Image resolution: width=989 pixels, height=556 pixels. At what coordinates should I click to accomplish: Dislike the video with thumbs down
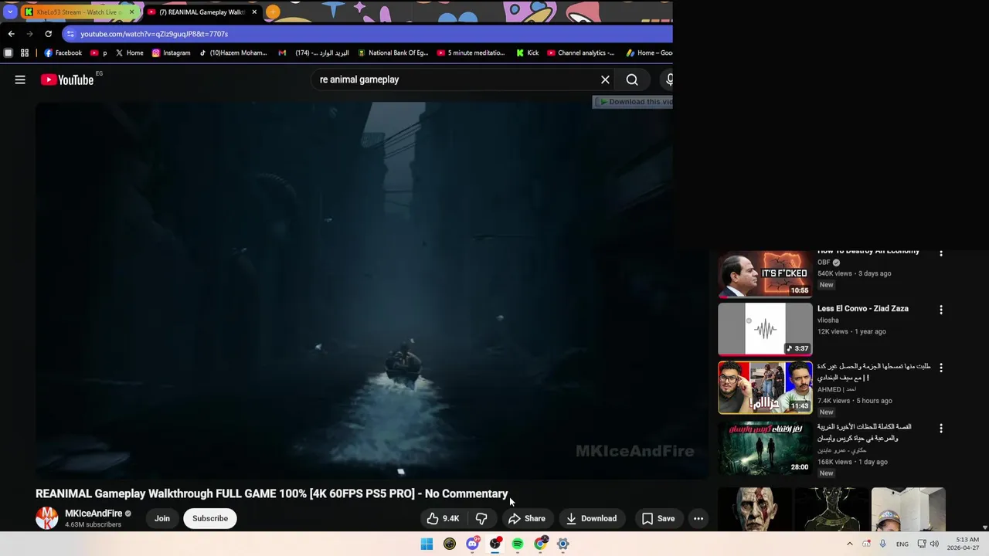click(x=481, y=518)
